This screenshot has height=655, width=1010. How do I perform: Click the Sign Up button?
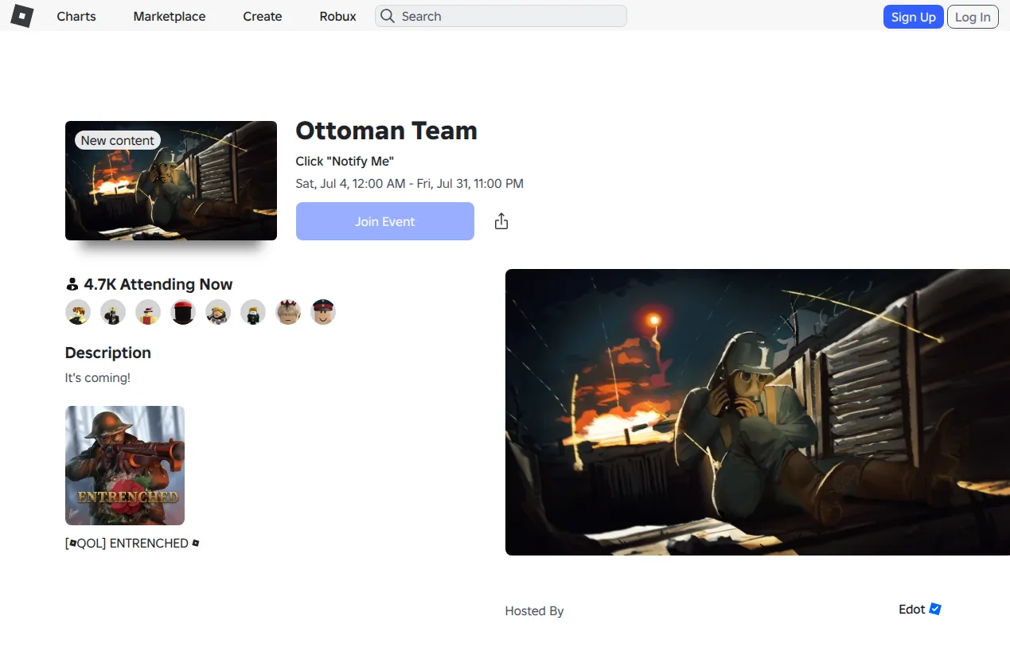(x=913, y=17)
